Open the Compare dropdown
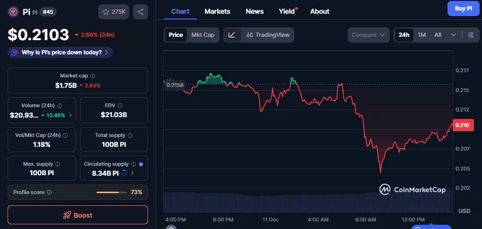Image resolution: width=482 pixels, height=229 pixels. (x=368, y=35)
